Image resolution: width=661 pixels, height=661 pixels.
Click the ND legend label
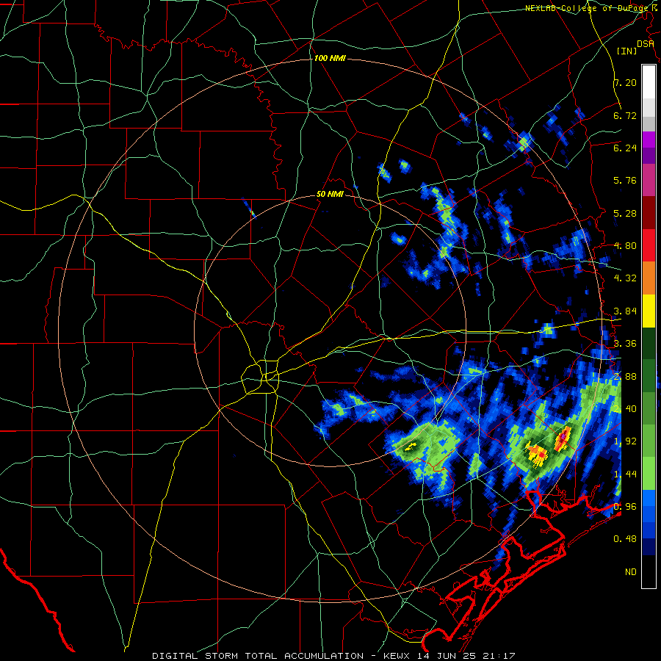click(x=631, y=572)
